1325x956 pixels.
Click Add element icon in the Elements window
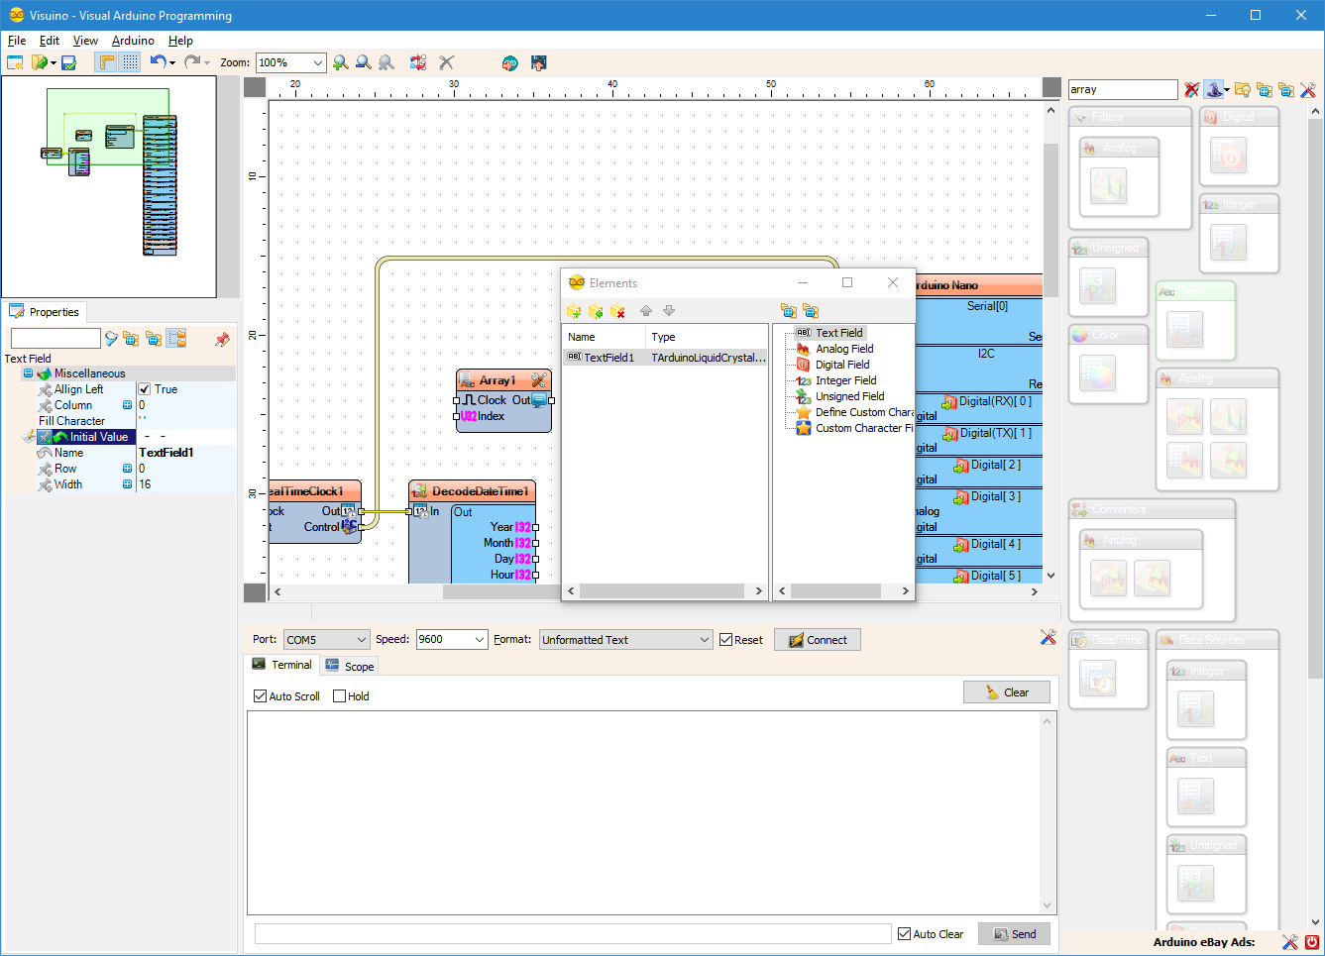574,311
